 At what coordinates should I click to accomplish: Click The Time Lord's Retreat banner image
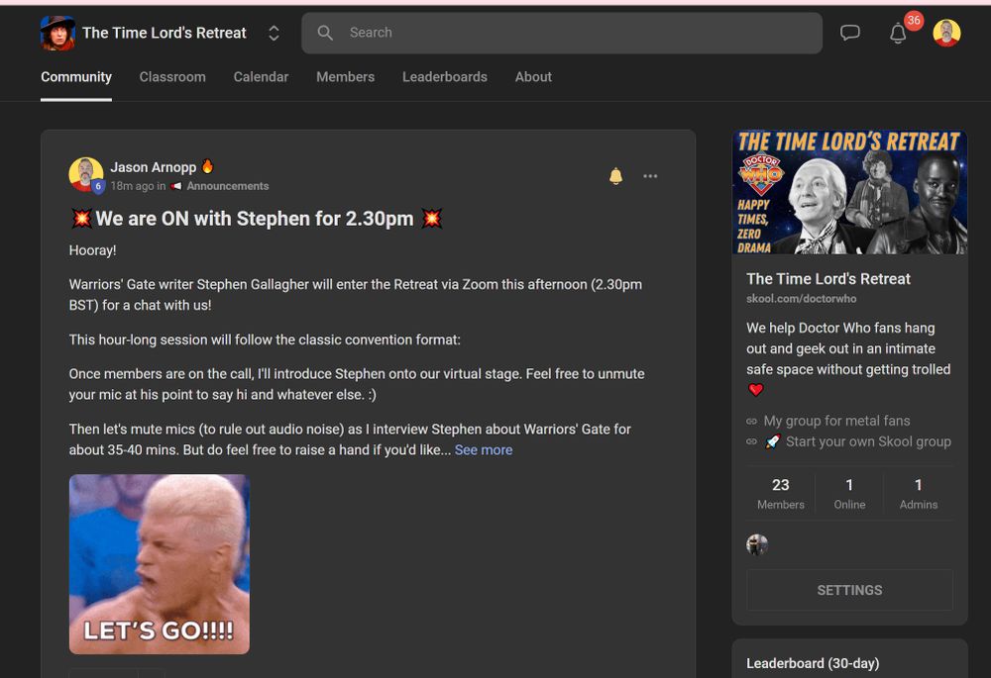point(849,192)
